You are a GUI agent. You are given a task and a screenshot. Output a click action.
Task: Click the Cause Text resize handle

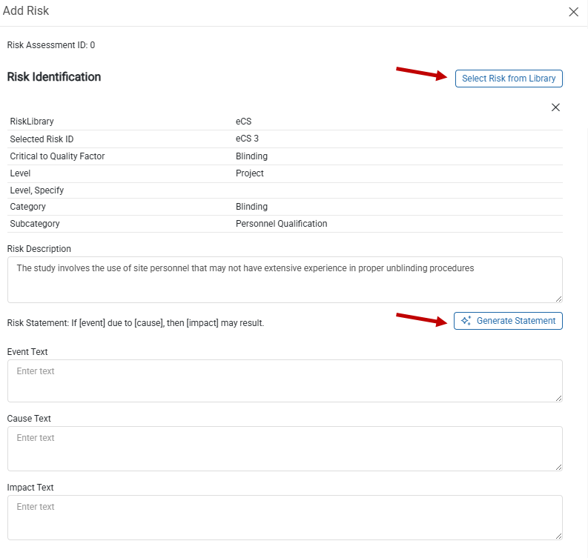(558, 467)
